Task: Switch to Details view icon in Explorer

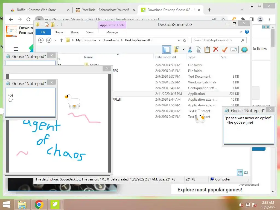Action: point(240,173)
